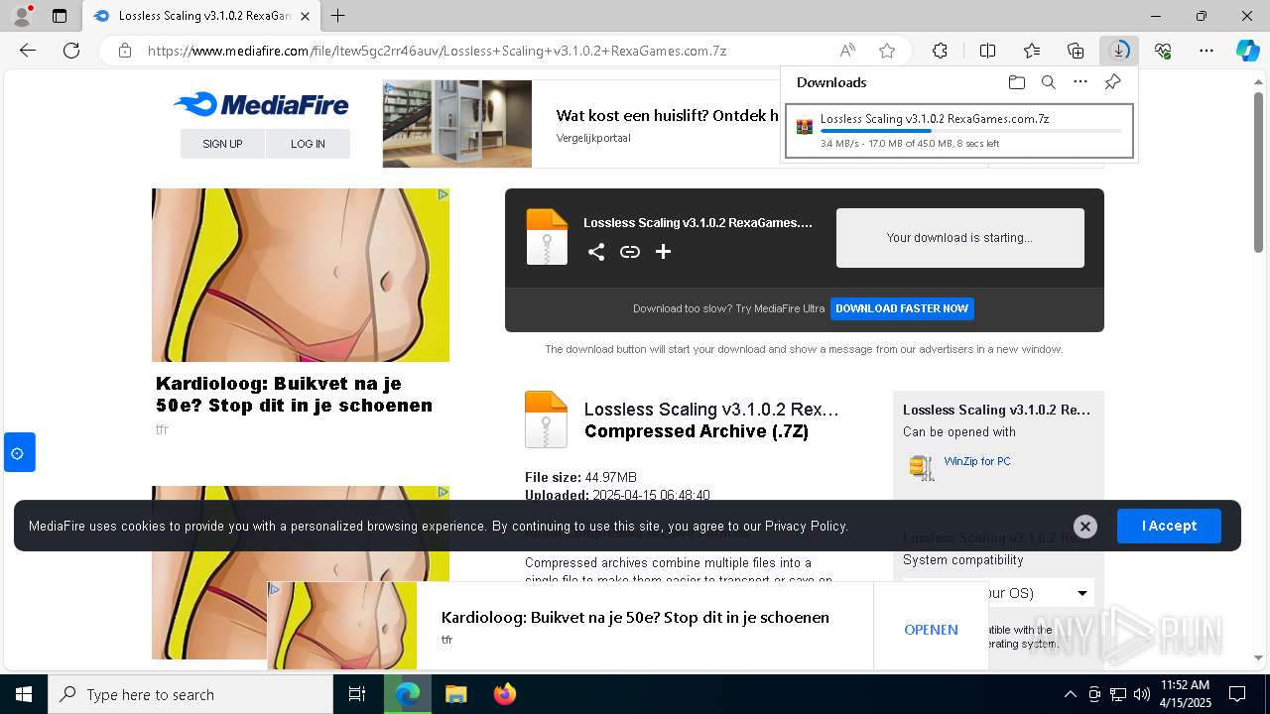Open Read aloud icon in address bar
This screenshot has height=714, width=1270.
point(847,51)
